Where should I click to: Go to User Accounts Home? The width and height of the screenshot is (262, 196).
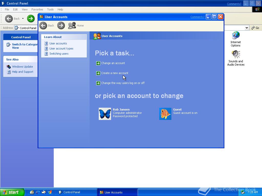76,26
